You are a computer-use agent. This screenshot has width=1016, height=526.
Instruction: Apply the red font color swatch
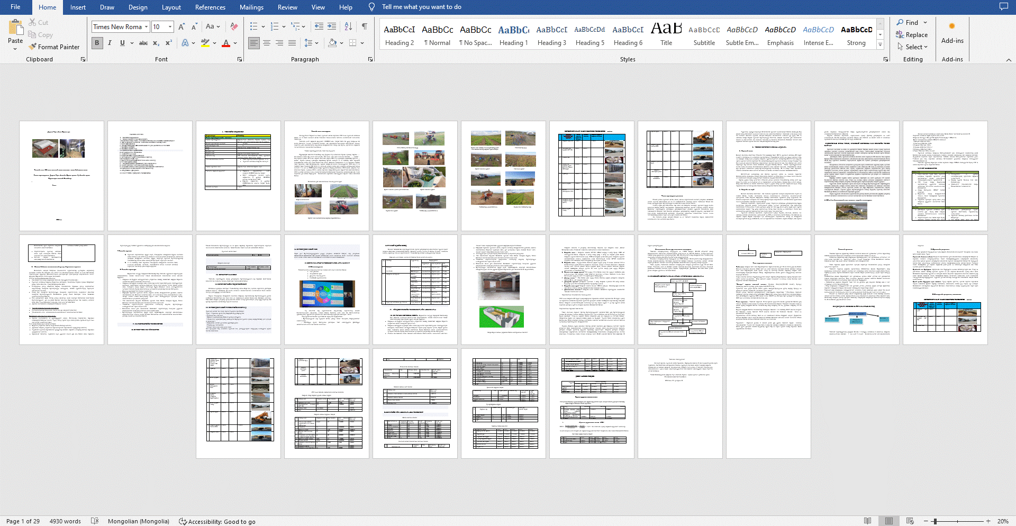[x=226, y=43]
